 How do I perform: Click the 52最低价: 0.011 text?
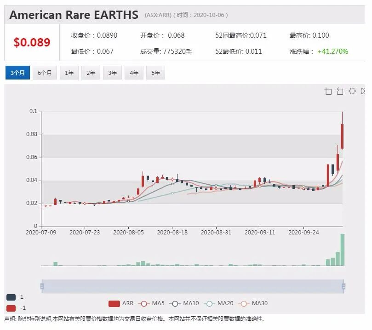pos(239,51)
